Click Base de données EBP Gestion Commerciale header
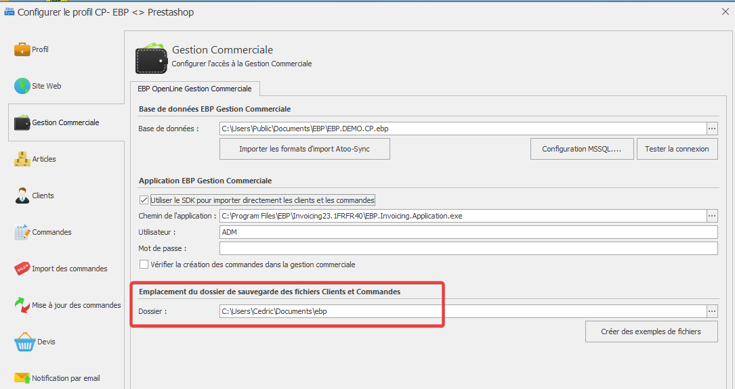This screenshot has width=735, height=389. [215, 109]
